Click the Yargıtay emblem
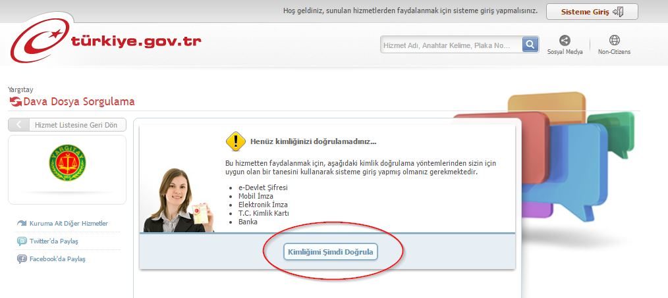 click(67, 162)
